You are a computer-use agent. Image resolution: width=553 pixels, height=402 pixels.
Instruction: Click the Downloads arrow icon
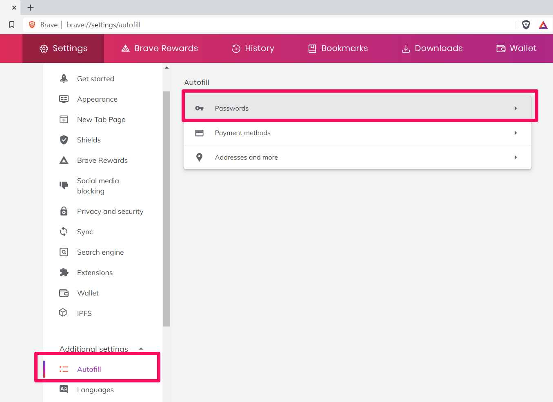click(x=406, y=49)
